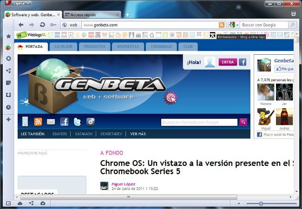The image size is (302, 209).
Task: Open the Unite panel in the sidebar
Action: [x=8, y=71]
